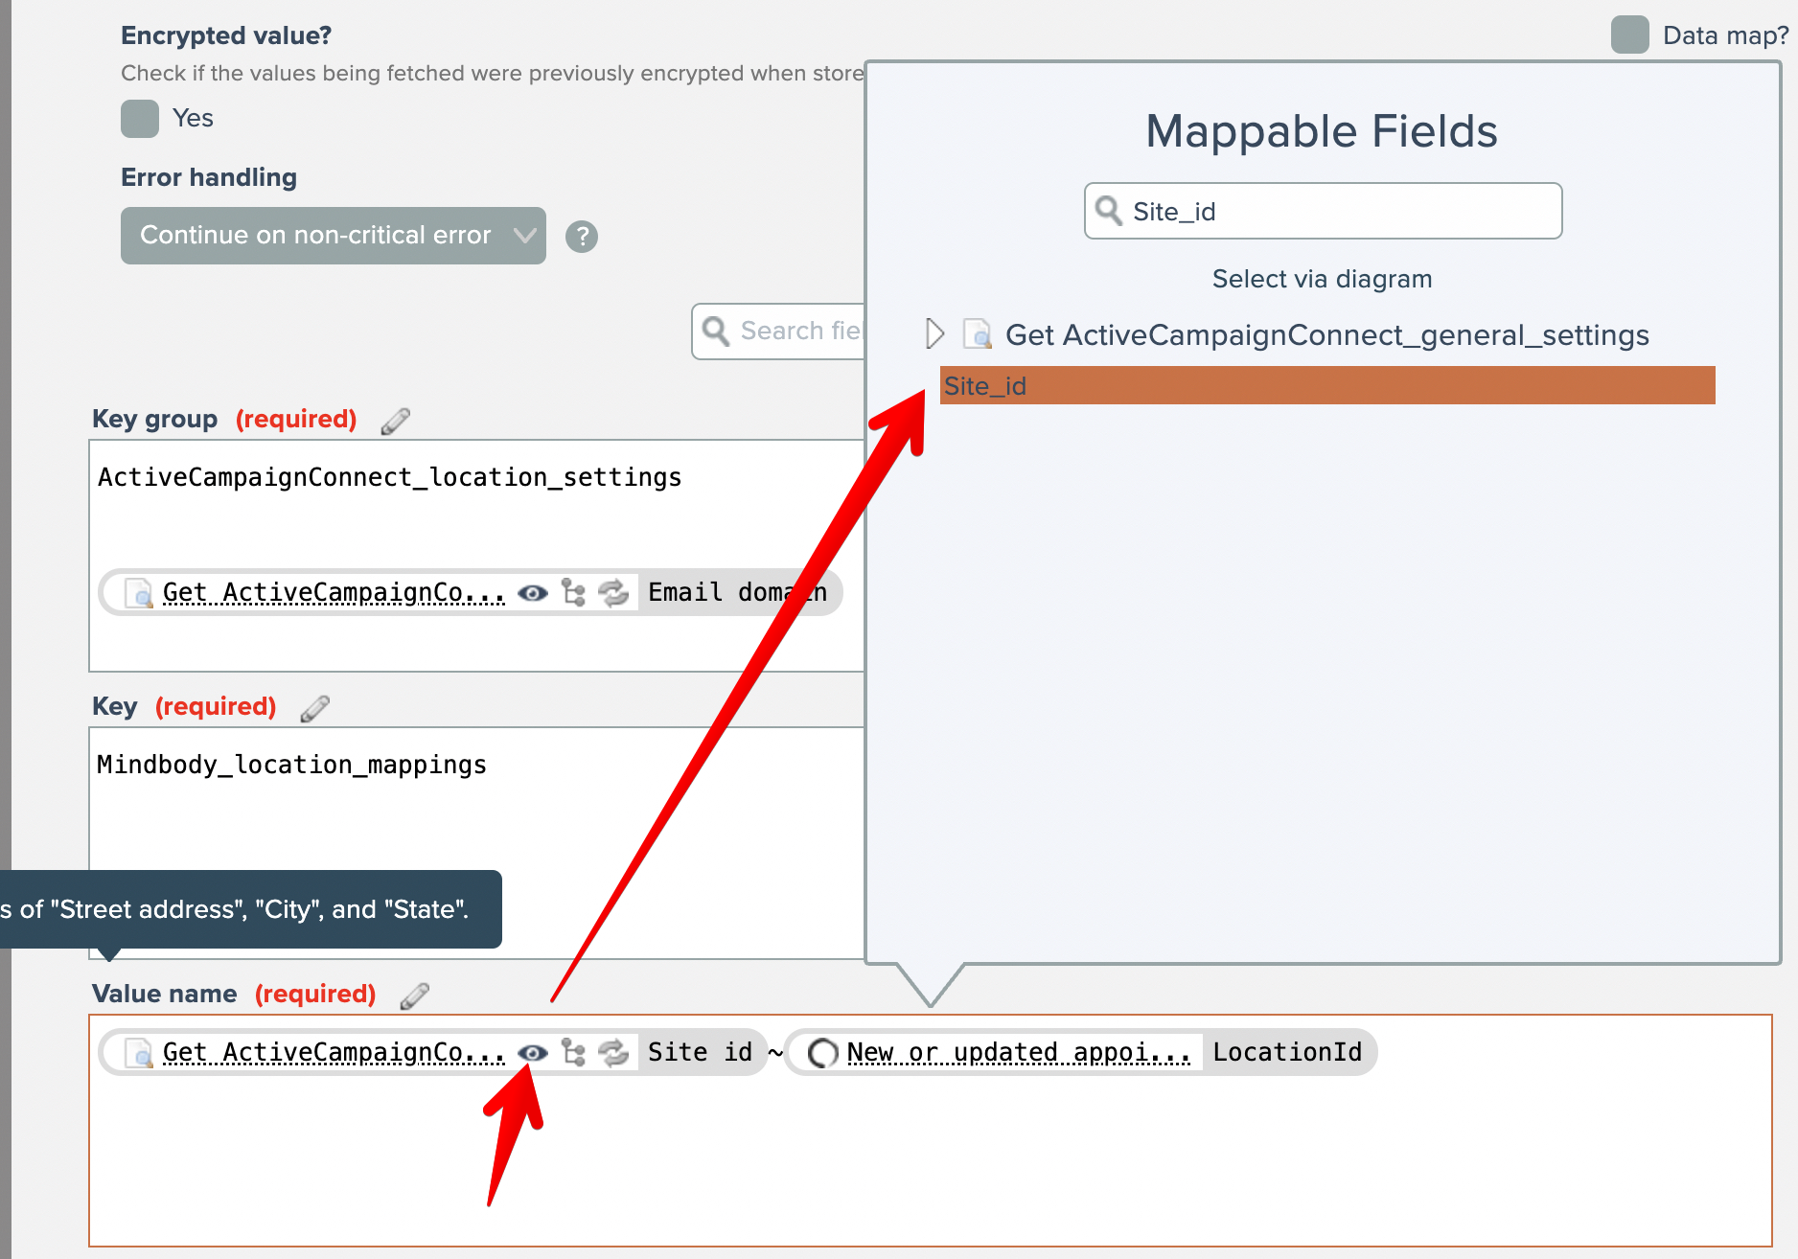The width and height of the screenshot is (1798, 1259).
Task: Click pencil icon next to Key label
Action: [314, 708]
